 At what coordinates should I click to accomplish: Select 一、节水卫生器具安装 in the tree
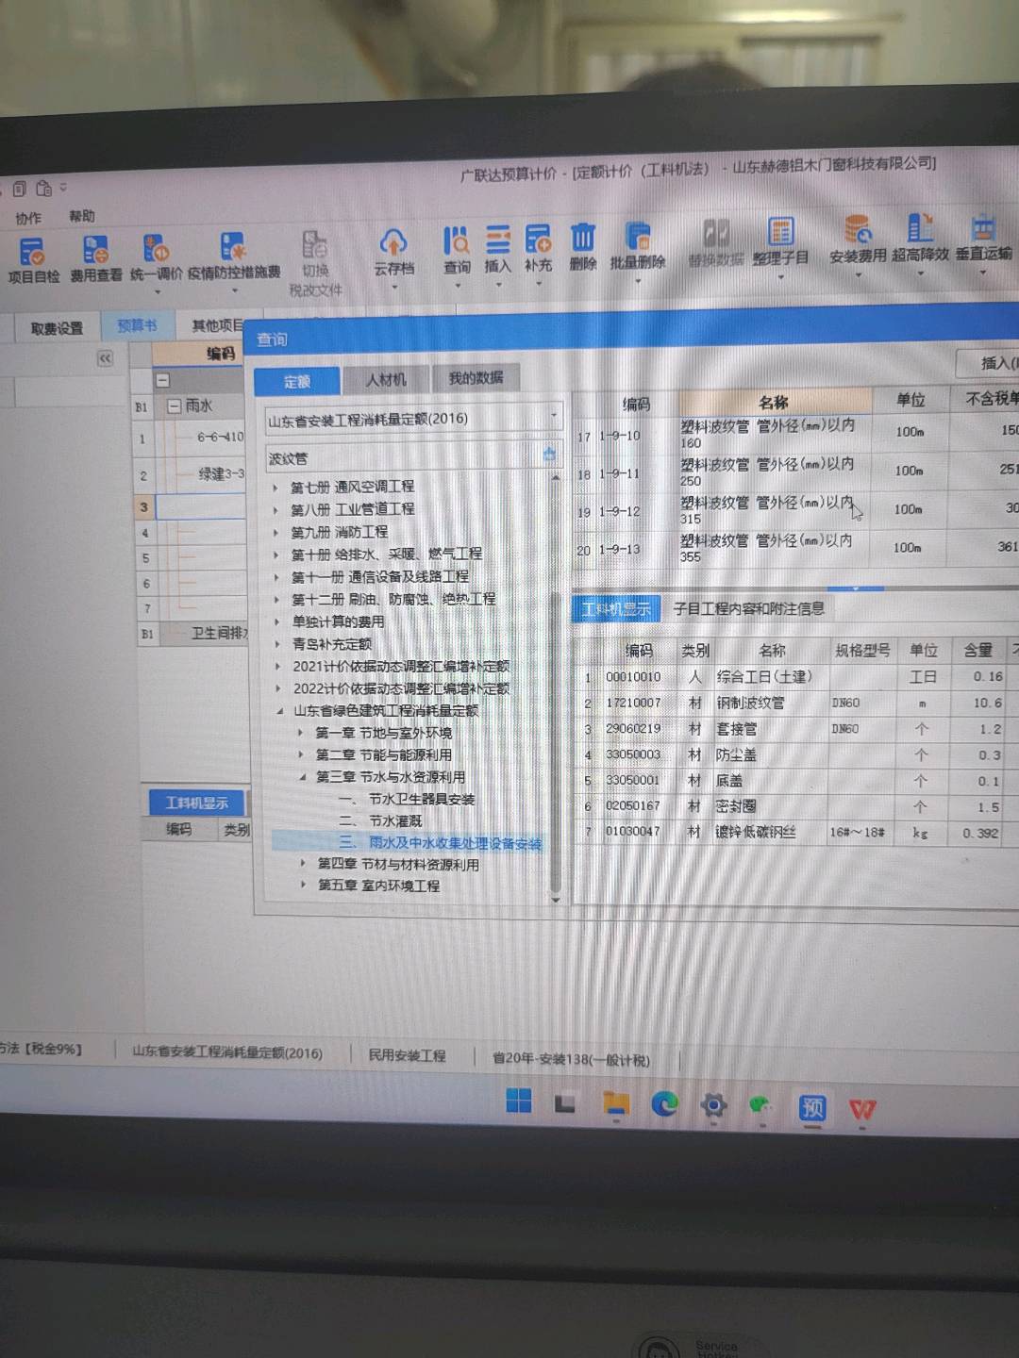point(407,799)
